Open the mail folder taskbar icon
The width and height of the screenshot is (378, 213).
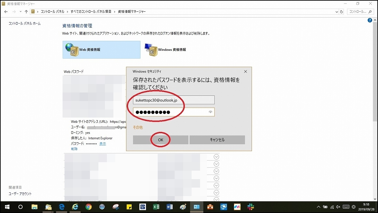coord(49,207)
